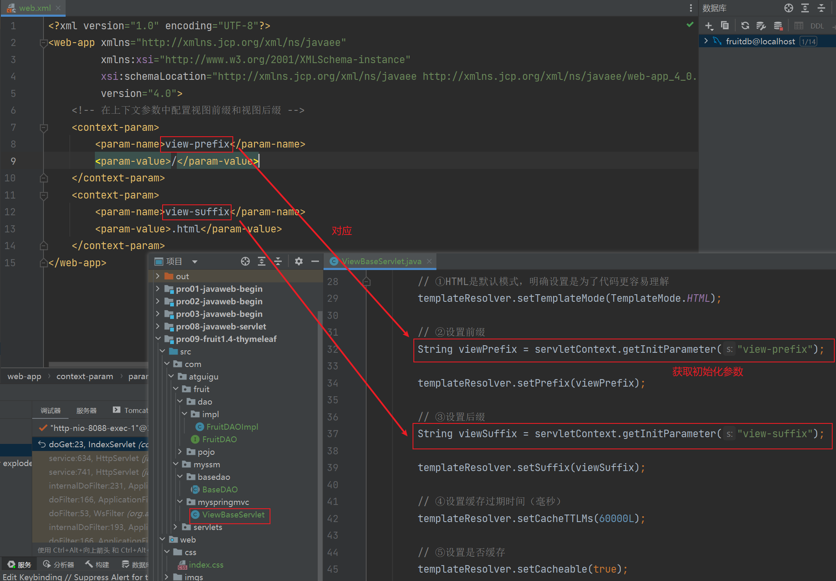Open data source properties via the wrench icon

(761, 25)
